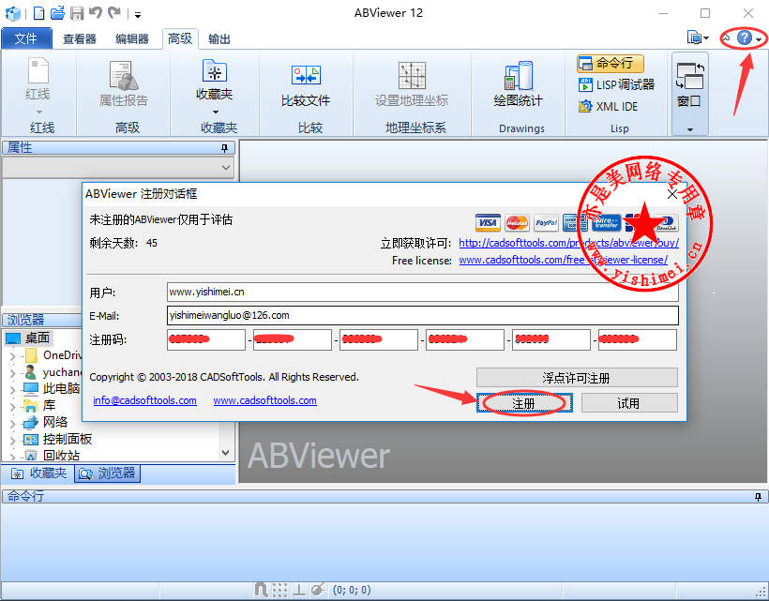Expand the 收藏夹 ribbon dropdown arrow
The height and width of the screenshot is (601, 769).
(x=215, y=112)
